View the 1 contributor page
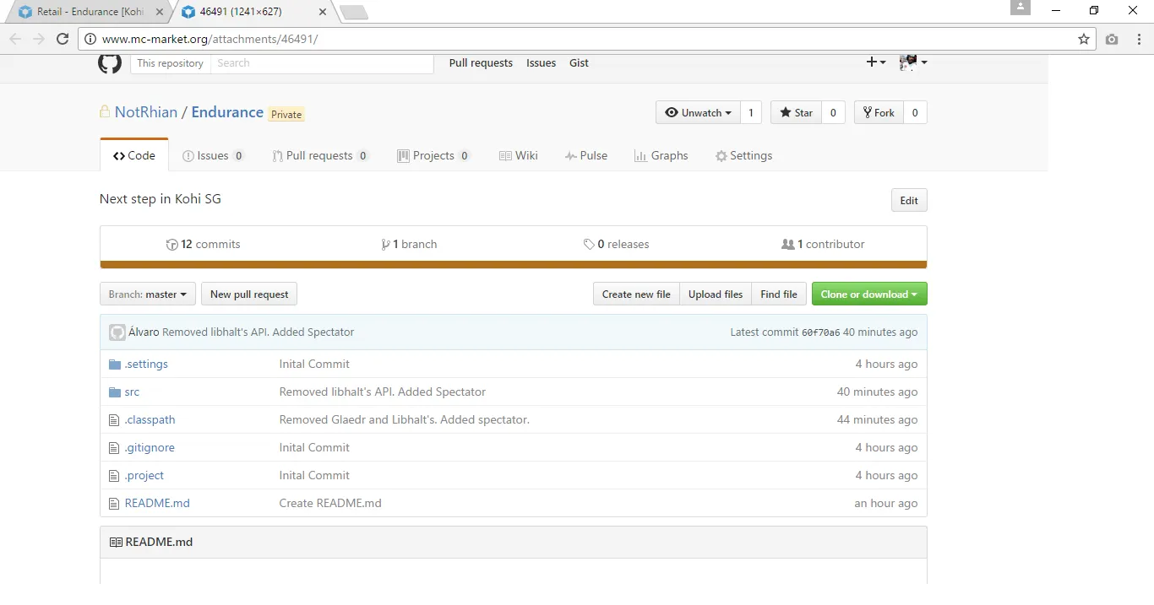This screenshot has width=1154, height=605. pyautogui.click(x=823, y=244)
